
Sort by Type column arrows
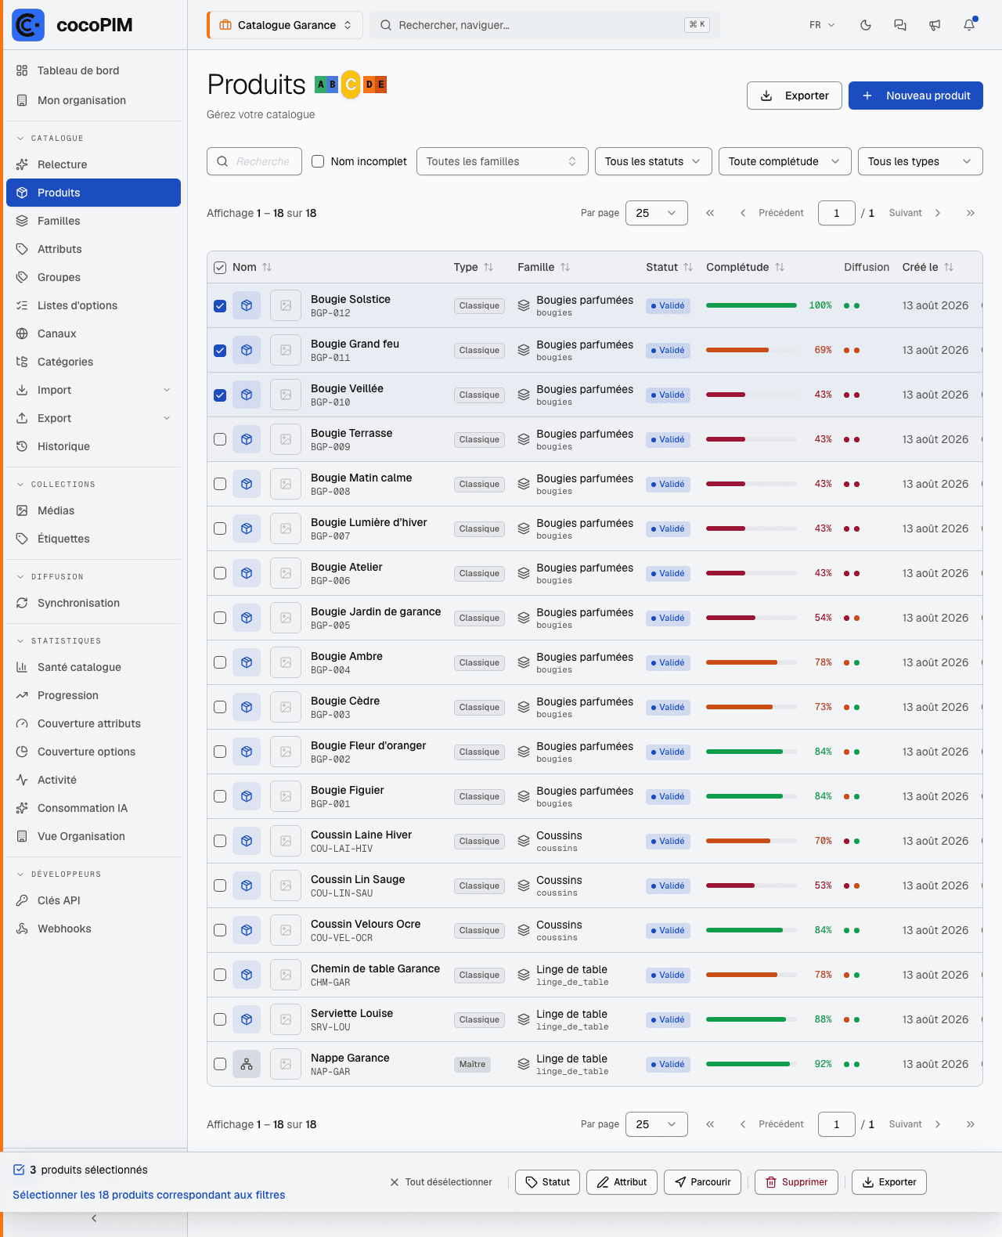pyautogui.click(x=488, y=267)
